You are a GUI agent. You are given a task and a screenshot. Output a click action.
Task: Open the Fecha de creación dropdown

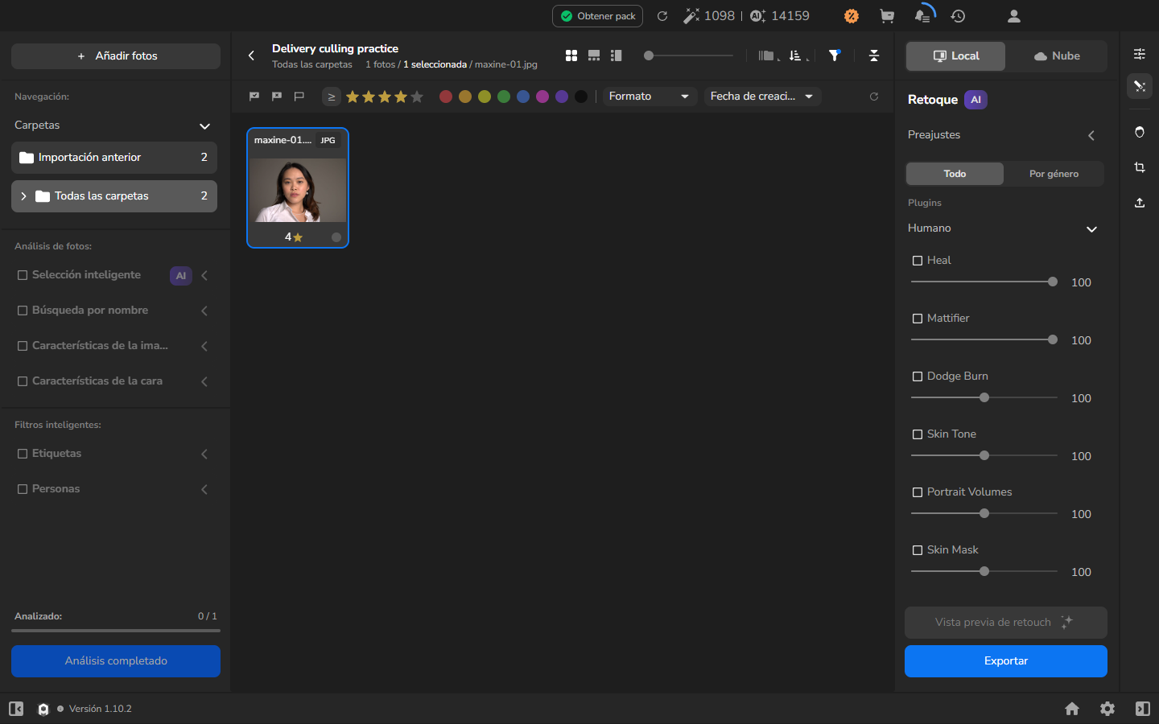tap(762, 97)
